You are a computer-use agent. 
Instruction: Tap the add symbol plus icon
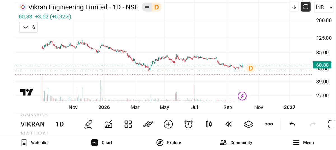[x=168, y=124]
